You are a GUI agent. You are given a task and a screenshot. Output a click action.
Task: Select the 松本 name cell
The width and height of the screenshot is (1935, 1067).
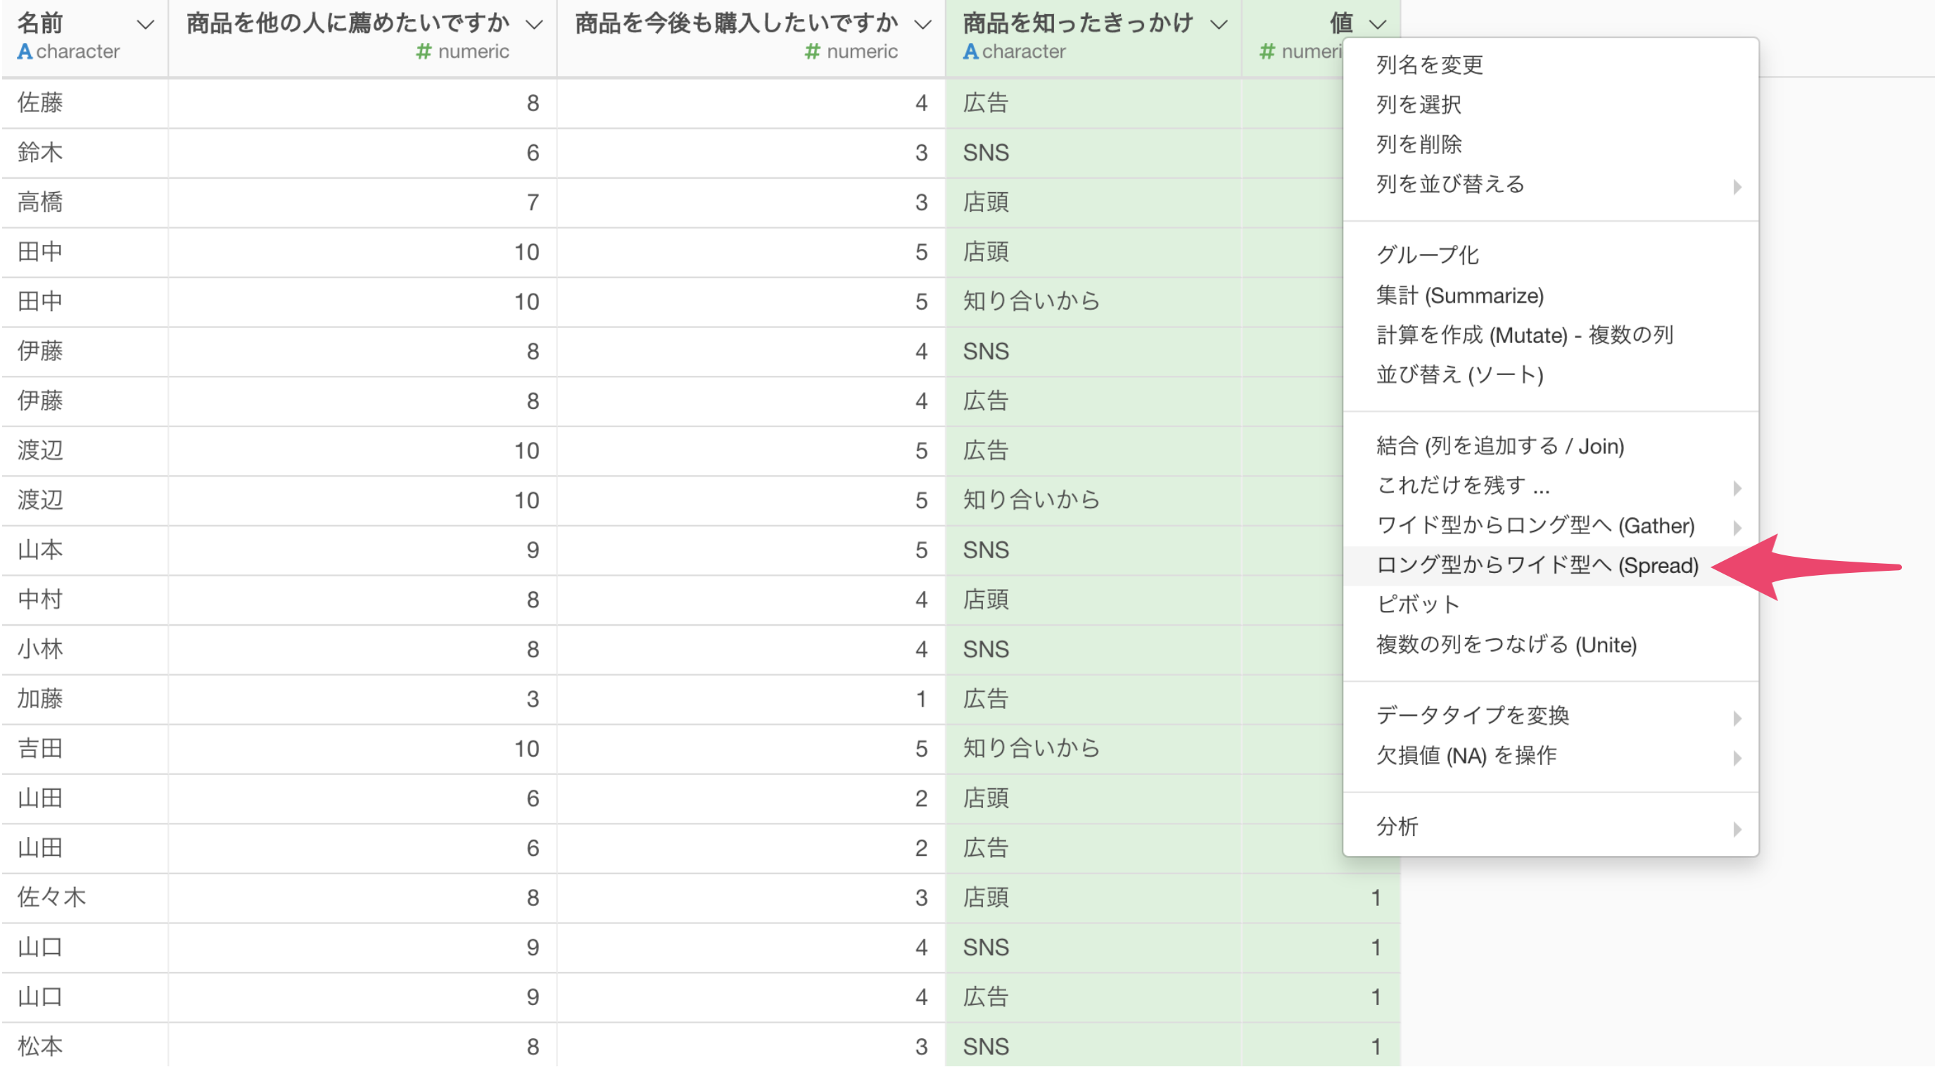85,1046
